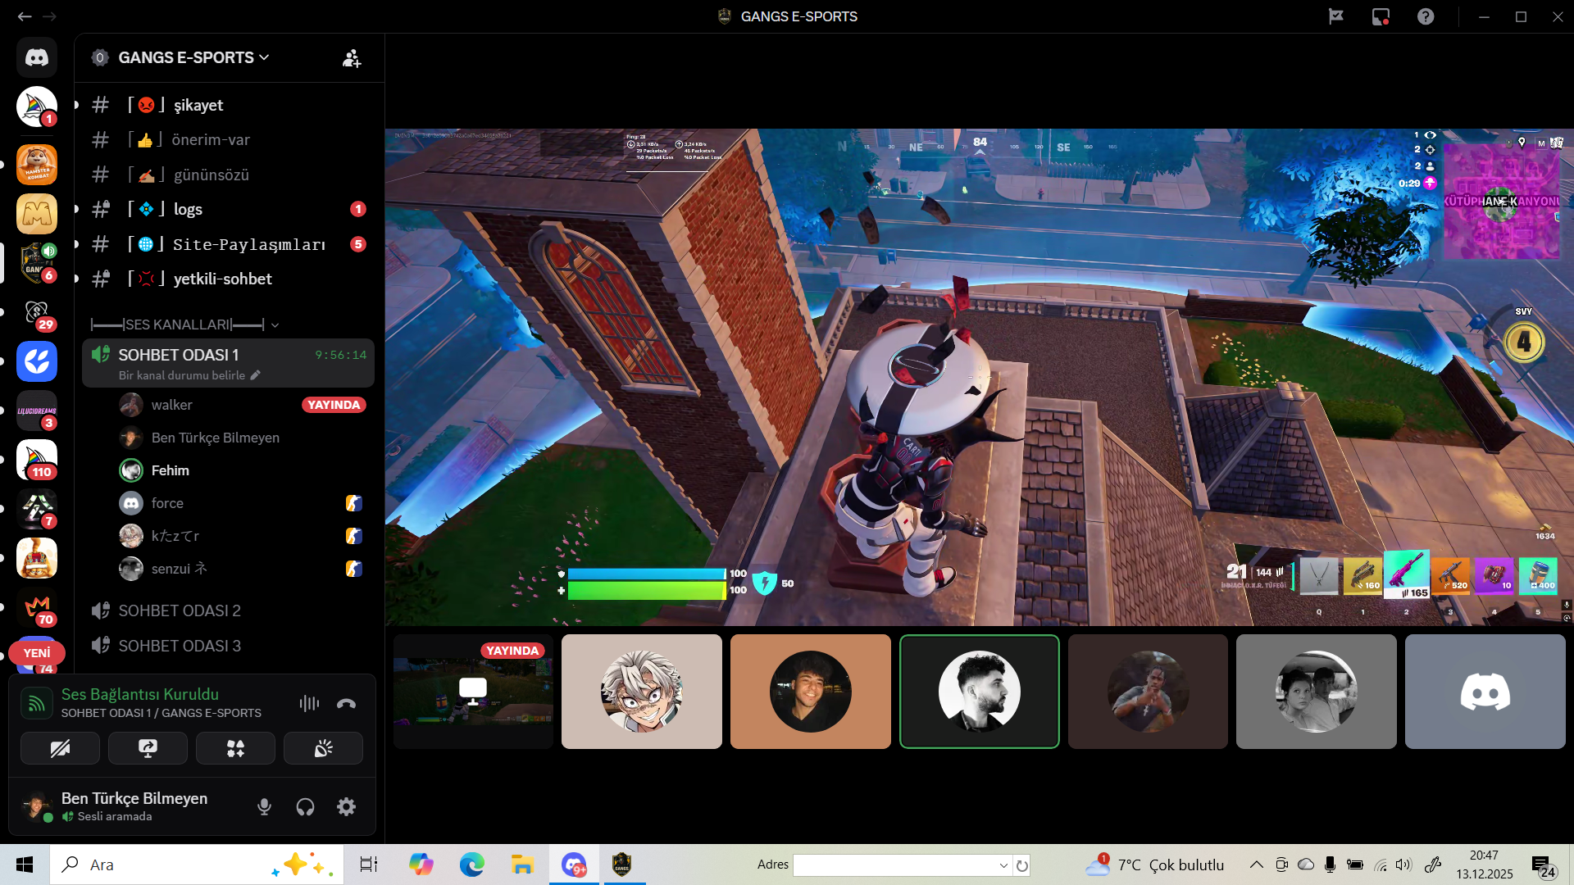Image resolution: width=1574 pixels, height=885 pixels.
Task: Click the invite members icon
Action: pyautogui.click(x=352, y=58)
